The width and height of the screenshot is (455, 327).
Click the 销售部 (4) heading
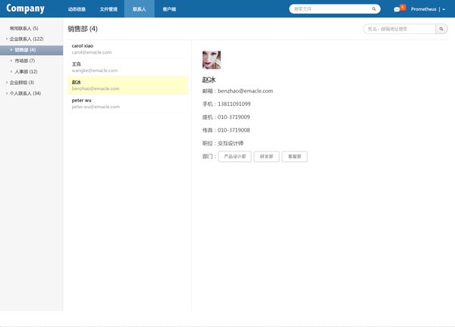pyautogui.click(x=83, y=29)
